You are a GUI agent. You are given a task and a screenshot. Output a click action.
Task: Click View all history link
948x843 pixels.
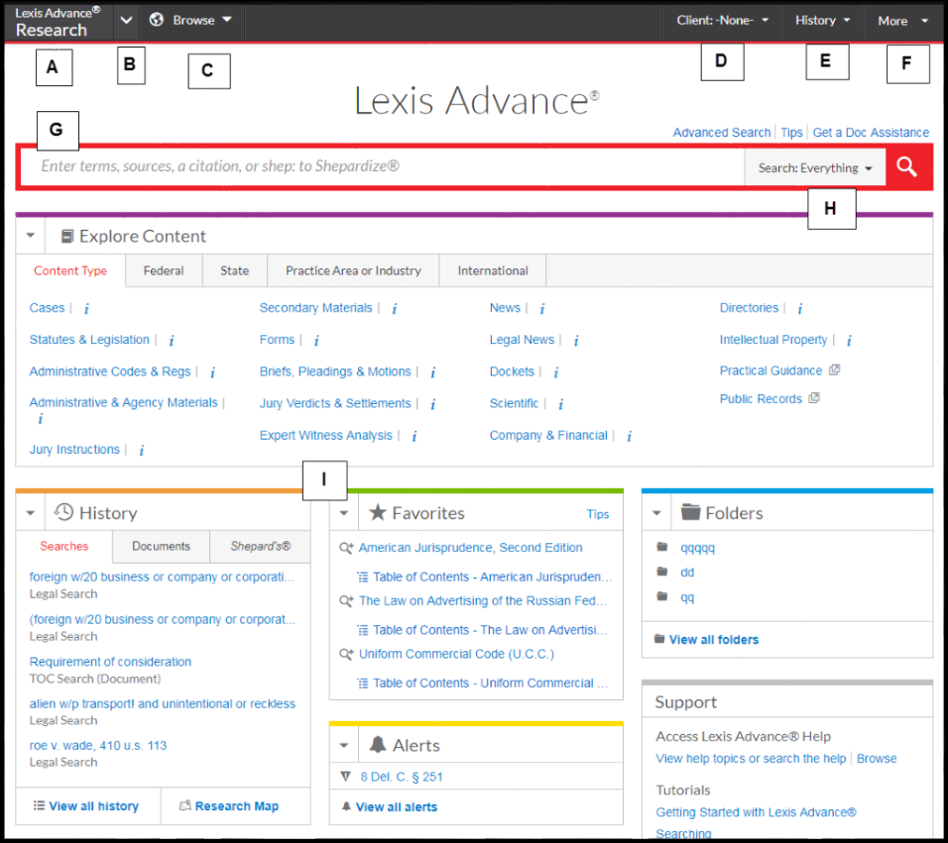click(94, 806)
